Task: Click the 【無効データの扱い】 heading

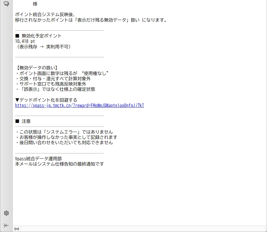Action: (36, 68)
